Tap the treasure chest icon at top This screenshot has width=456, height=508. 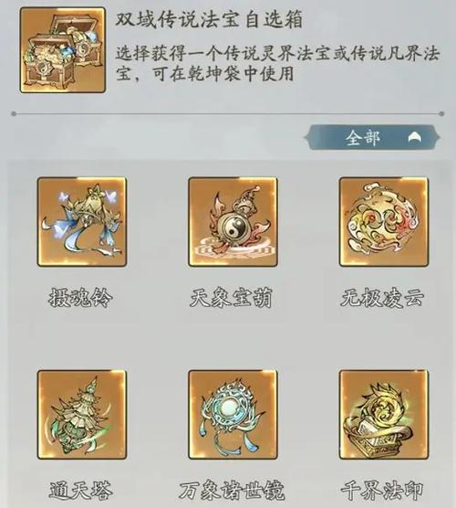pos(63,50)
